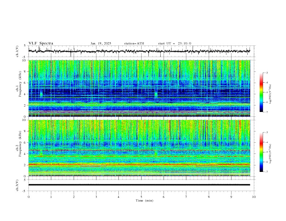Viewport: 286px width, 221px height.
Task: Click the ch.1 spectrogram color bar
Action: click(261, 92)
